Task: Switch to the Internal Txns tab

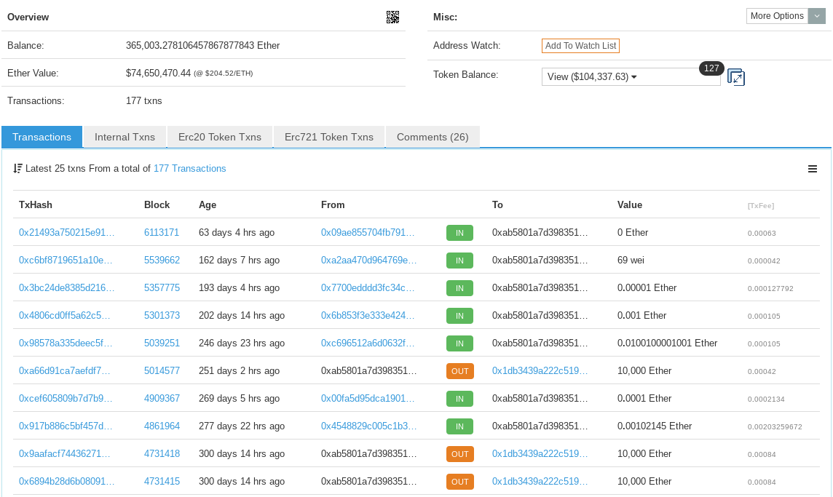Action: click(x=125, y=137)
